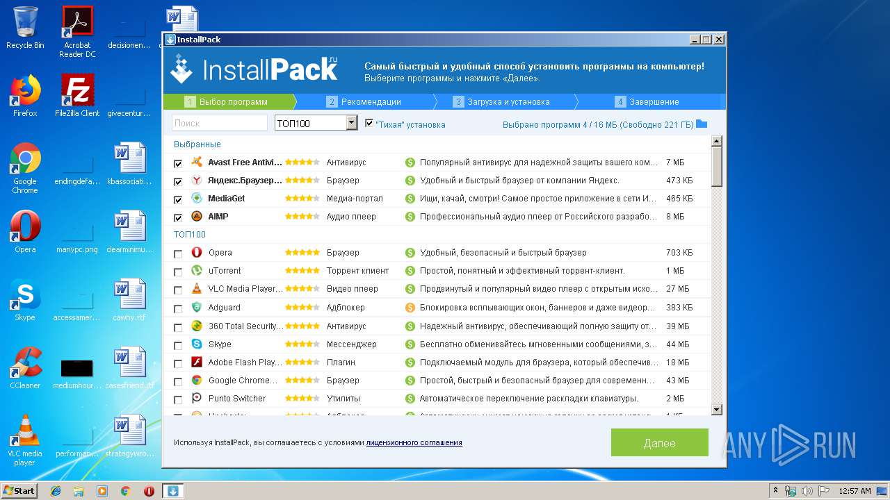Click the Explorer folder taskbar icon
Image resolution: width=890 pixels, height=500 pixels.
pyautogui.click(x=79, y=491)
